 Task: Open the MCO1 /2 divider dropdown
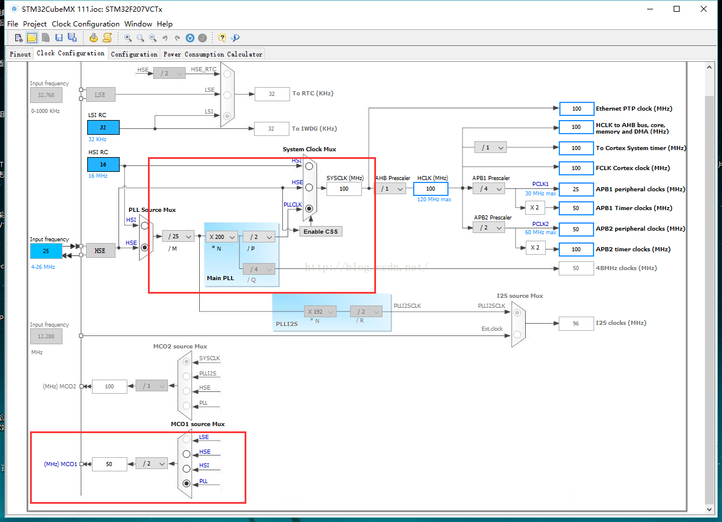click(x=151, y=464)
